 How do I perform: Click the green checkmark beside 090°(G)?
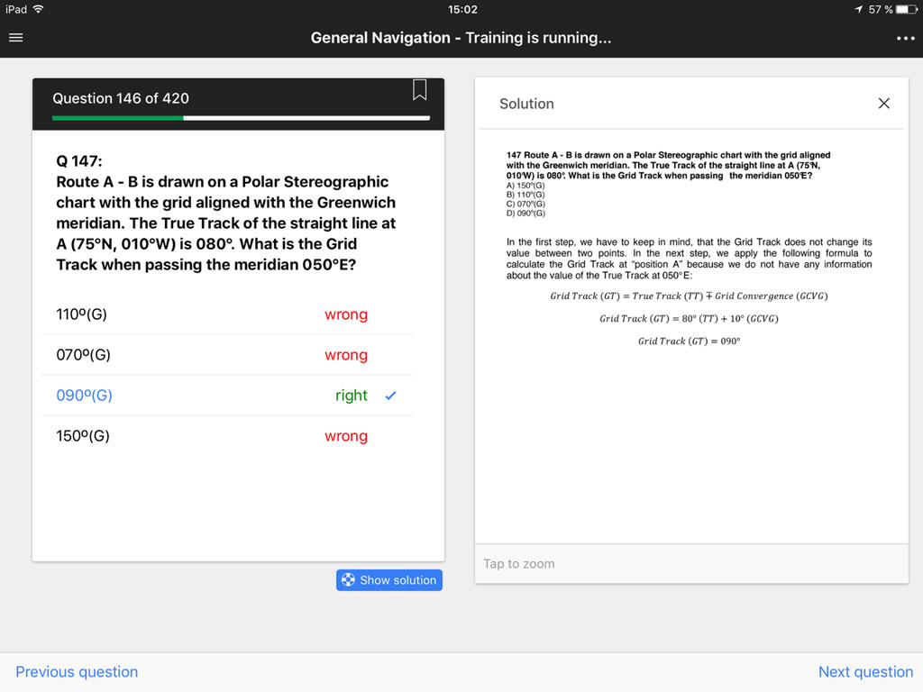[x=389, y=394]
